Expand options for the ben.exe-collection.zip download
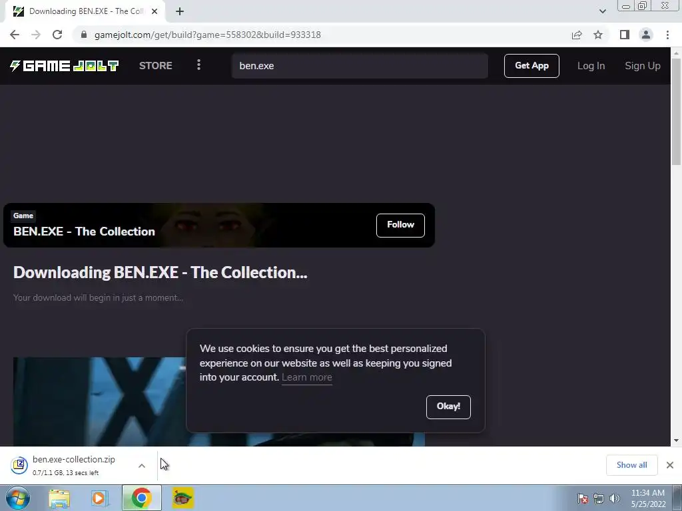The height and width of the screenshot is (511, 682). click(x=142, y=466)
